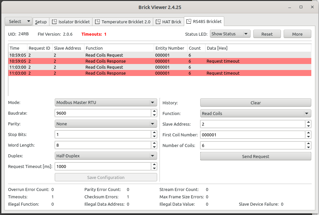Click the Baudrate input field

point(103,113)
